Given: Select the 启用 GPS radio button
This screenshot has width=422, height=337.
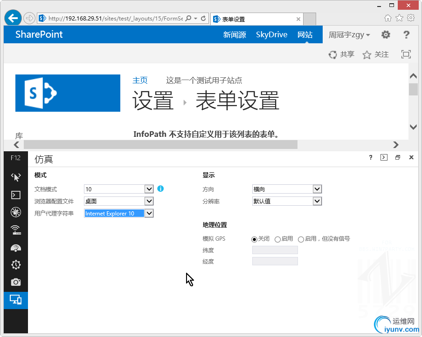Looking at the screenshot, I should (x=277, y=239).
